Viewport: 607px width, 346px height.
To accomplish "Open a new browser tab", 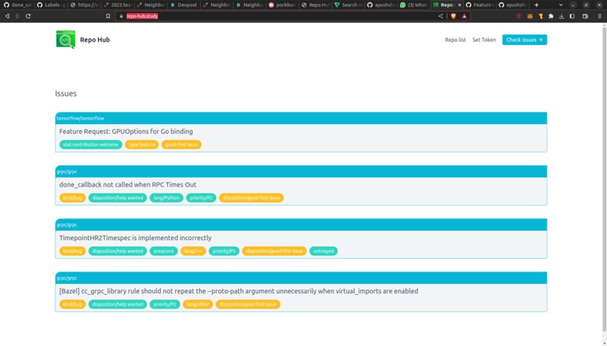I will (536, 5).
